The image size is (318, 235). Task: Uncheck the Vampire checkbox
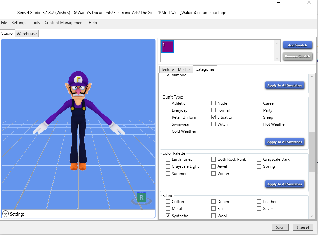coord(168,75)
